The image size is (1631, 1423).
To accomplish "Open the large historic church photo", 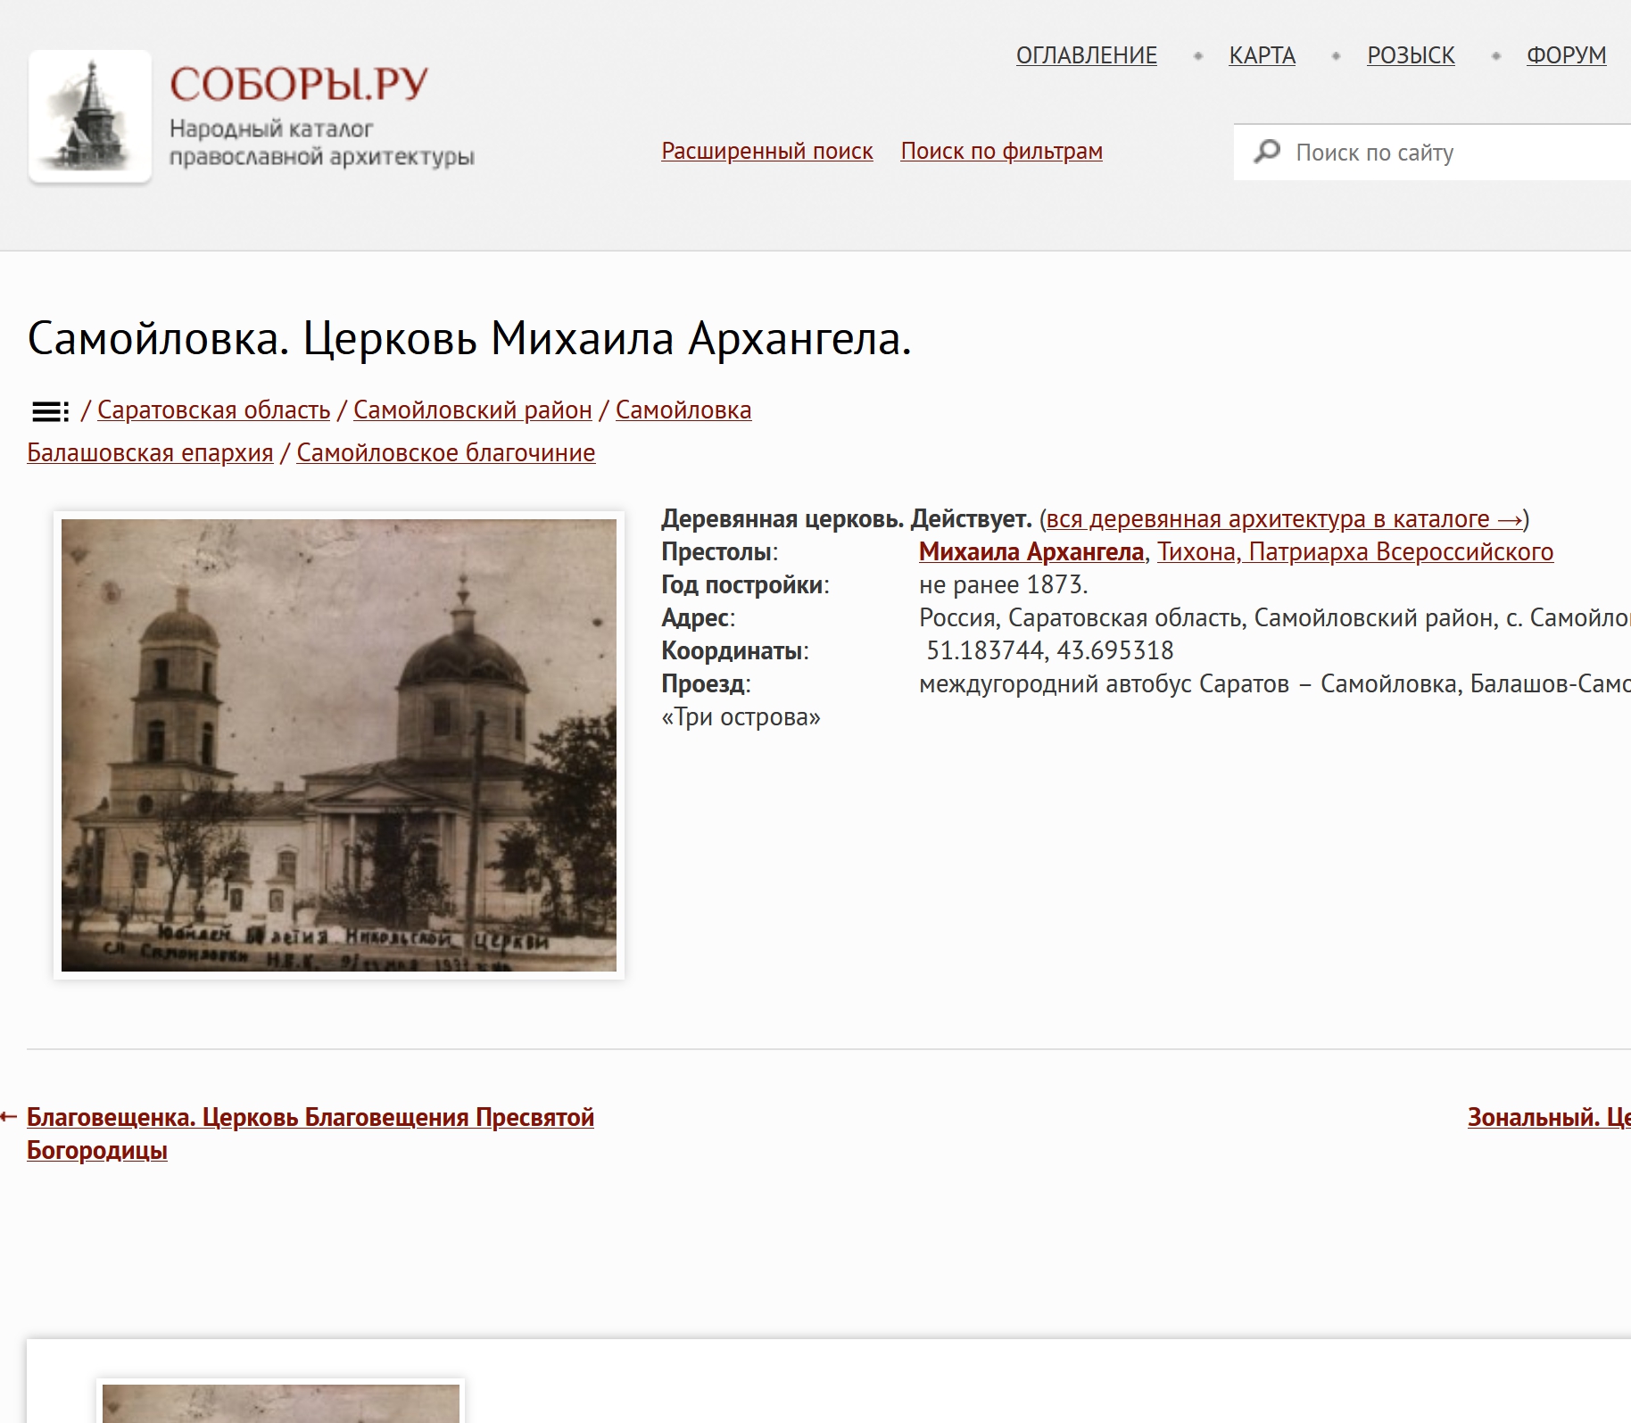I will [339, 745].
